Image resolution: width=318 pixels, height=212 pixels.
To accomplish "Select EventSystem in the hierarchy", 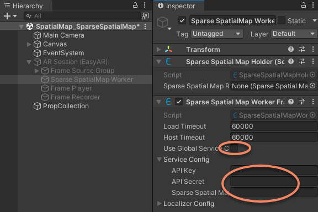I will 63,53.
